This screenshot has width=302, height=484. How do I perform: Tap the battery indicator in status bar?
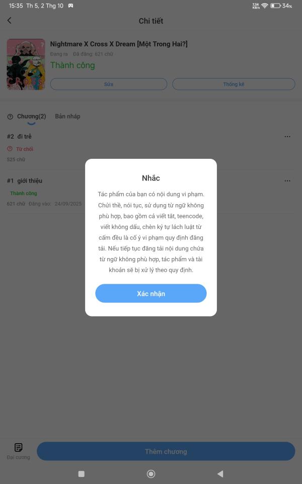click(275, 6)
